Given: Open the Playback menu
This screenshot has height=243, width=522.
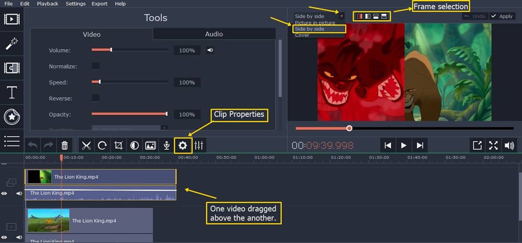Looking at the screenshot, I should (48, 4).
